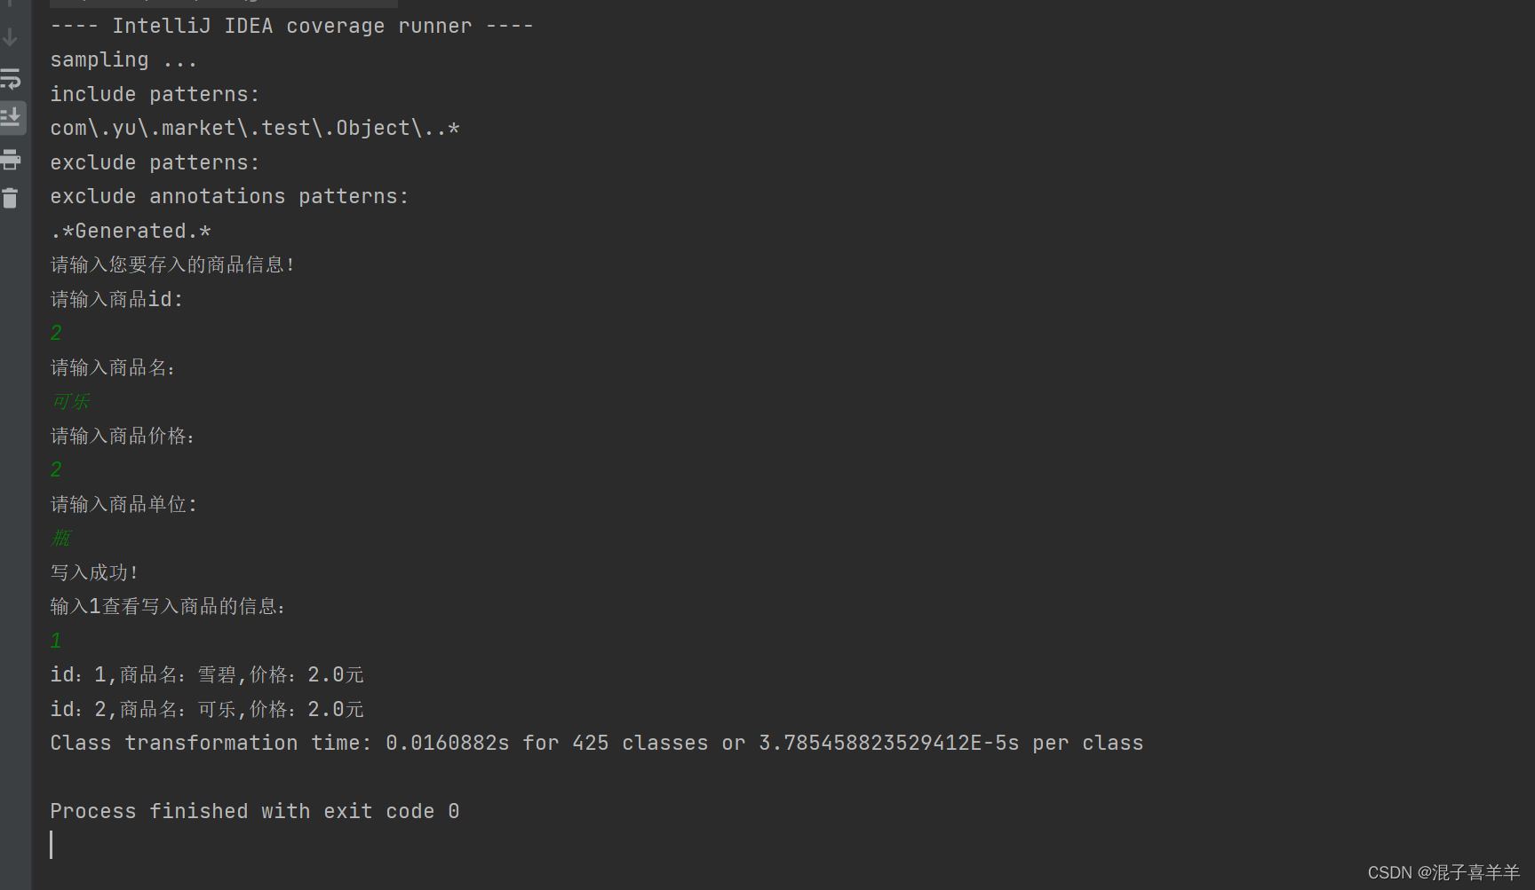Toggle the Use Soft Wraps icon
The width and height of the screenshot is (1535, 890).
(12, 78)
